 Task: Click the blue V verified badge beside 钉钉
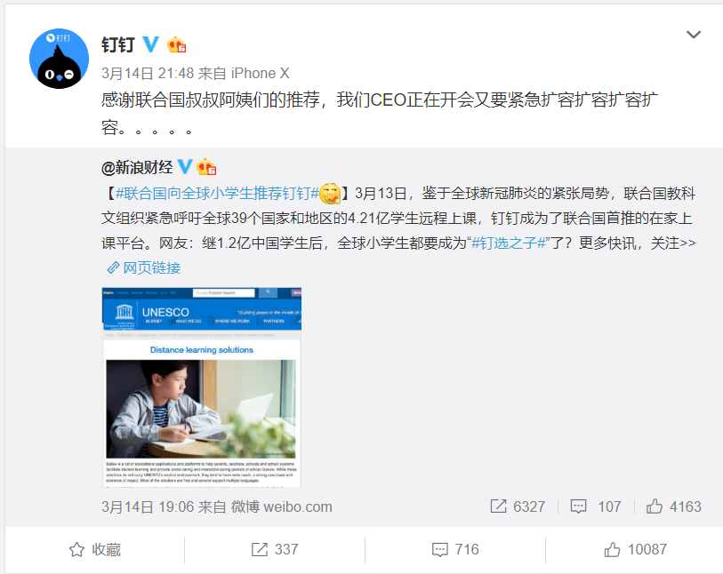click(x=151, y=44)
